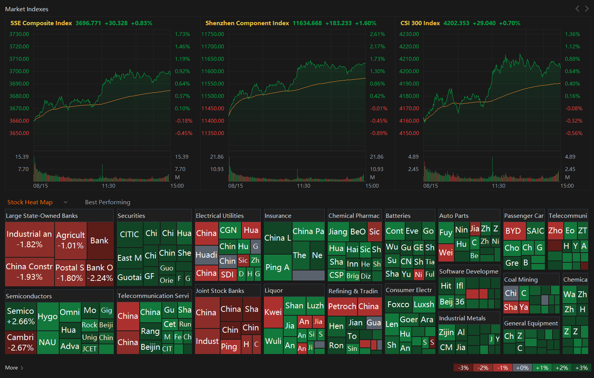Select the Jiang cell in Chemical Pharmaceuticals
This screenshot has width=594, height=378.
pyautogui.click(x=338, y=231)
